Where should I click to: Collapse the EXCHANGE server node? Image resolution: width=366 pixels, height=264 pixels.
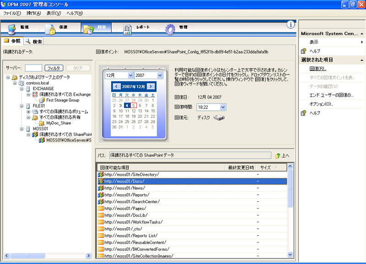pyautogui.click(x=22, y=89)
